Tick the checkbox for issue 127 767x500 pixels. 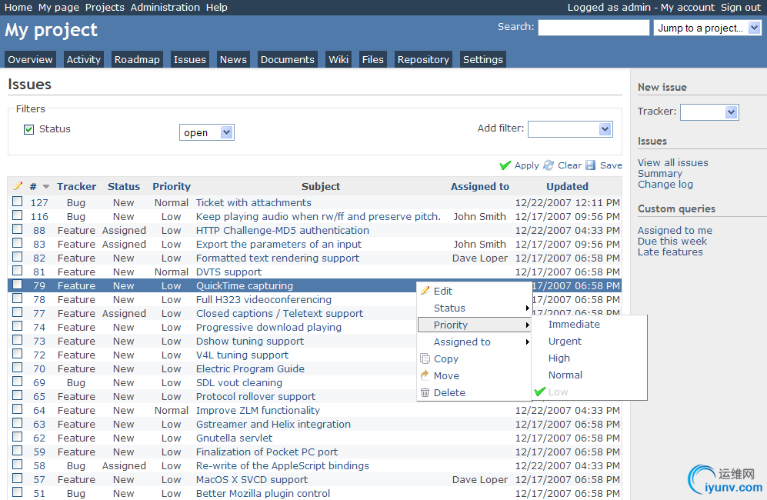(x=18, y=201)
